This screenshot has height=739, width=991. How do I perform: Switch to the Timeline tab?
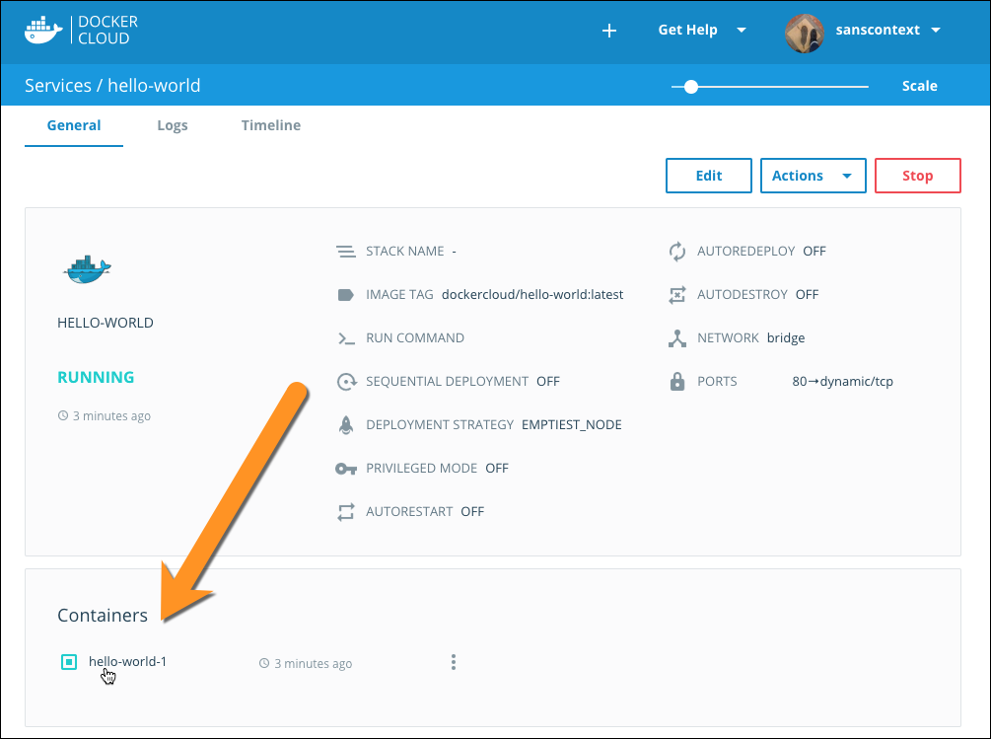click(270, 125)
